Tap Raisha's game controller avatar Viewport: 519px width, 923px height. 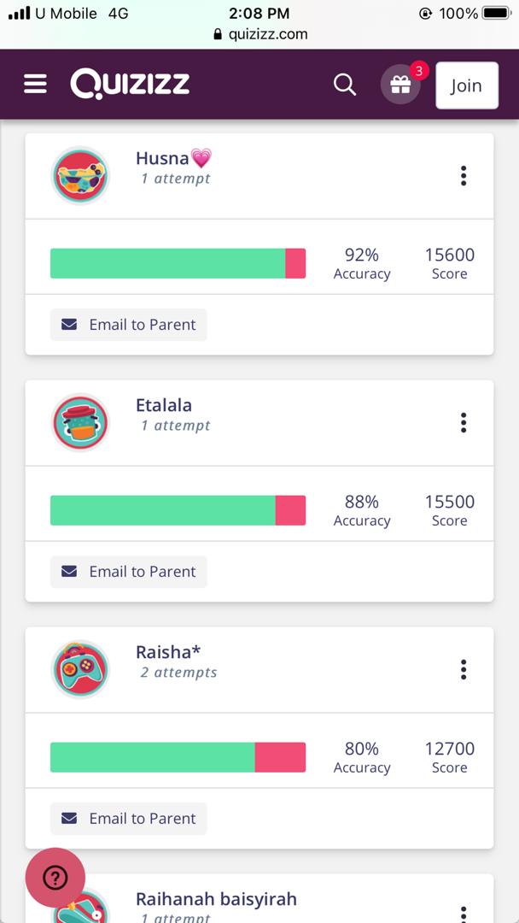coord(79,670)
